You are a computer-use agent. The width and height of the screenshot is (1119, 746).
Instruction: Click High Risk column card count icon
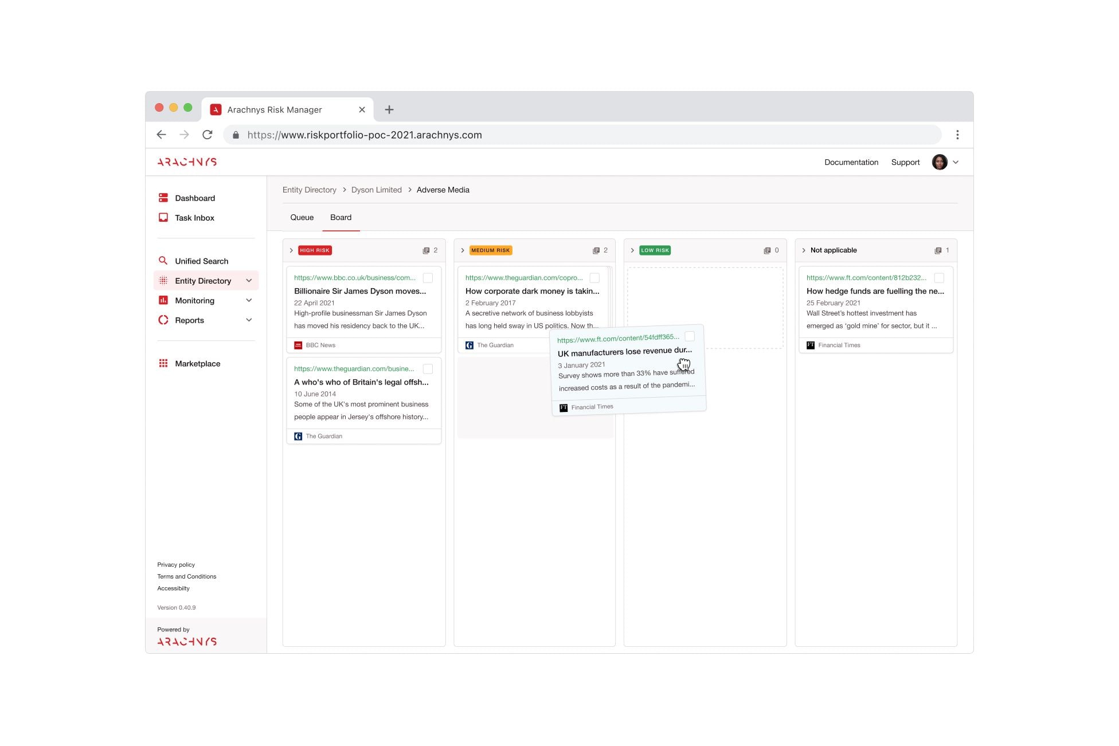click(x=426, y=250)
